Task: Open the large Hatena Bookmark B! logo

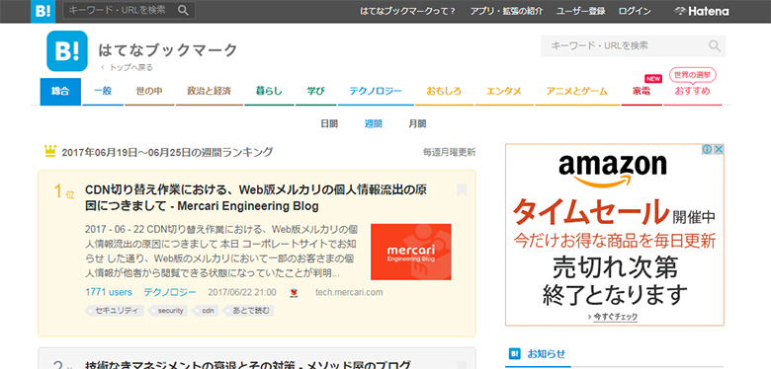Action: tap(67, 51)
